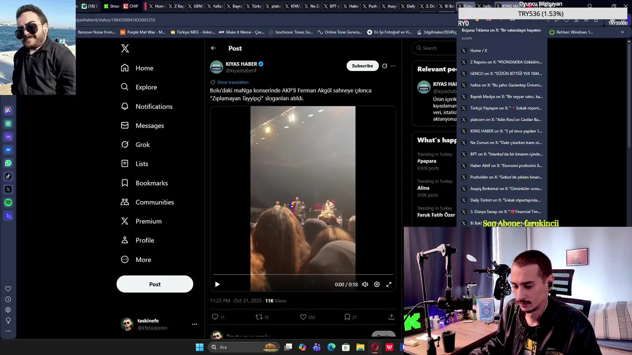Open heart icon in Opera sidebar

tap(8, 289)
